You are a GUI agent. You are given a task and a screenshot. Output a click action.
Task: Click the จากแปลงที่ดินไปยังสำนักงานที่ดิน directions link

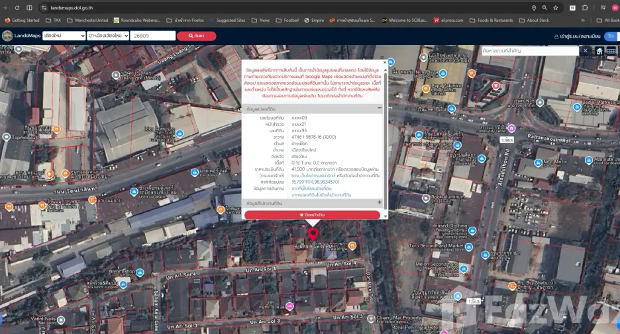(x=321, y=194)
